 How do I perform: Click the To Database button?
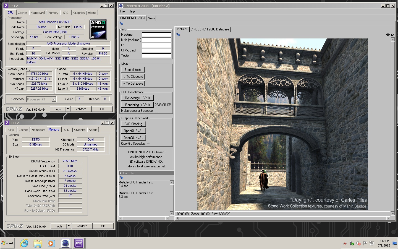pos(133,84)
